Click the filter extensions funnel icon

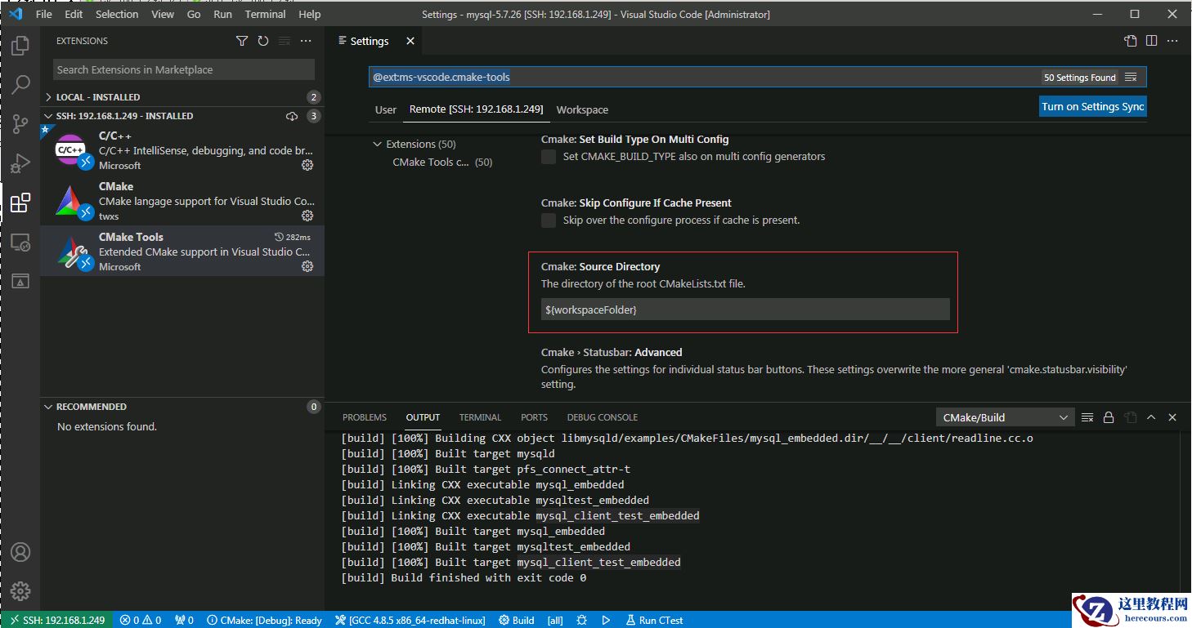[x=242, y=41]
